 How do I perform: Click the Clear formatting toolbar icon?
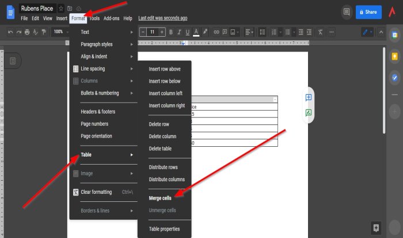point(320,32)
